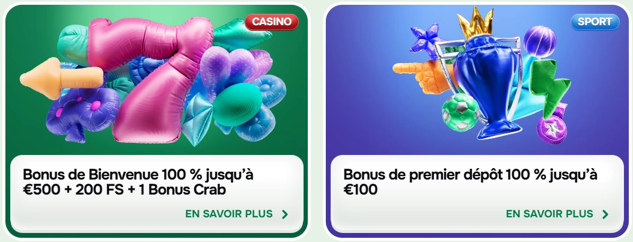Viewport: 633px width, 242px height.
Task: Click the purple basketball icon
Action: [540, 41]
